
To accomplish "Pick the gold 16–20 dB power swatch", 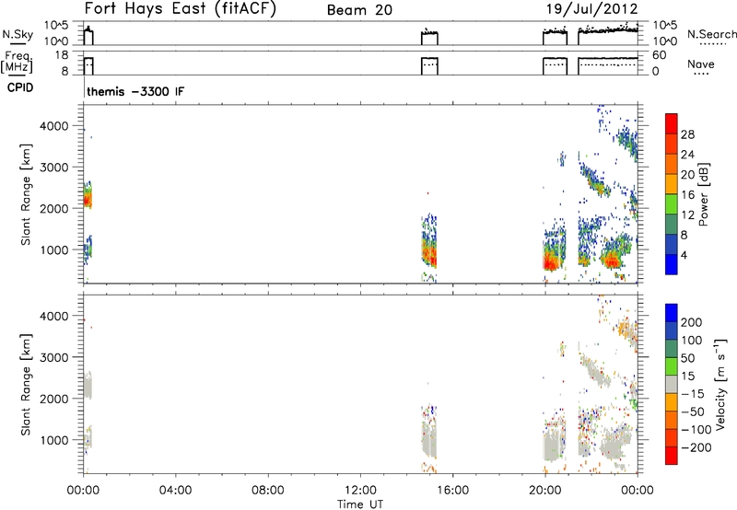I will (x=672, y=184).
